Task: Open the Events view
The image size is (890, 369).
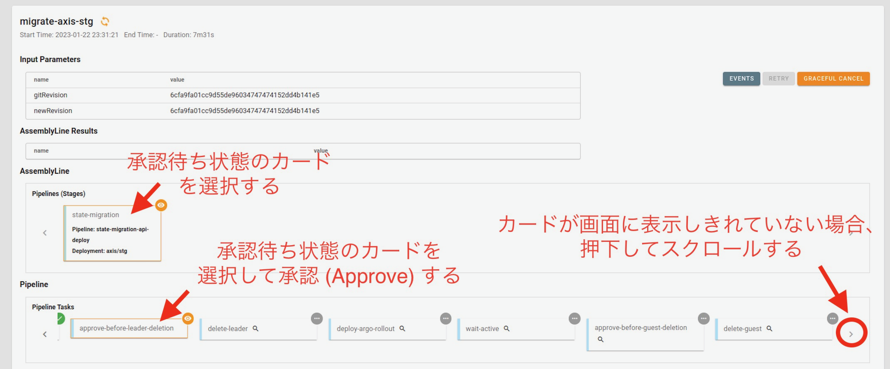Action: pos(741,79)
